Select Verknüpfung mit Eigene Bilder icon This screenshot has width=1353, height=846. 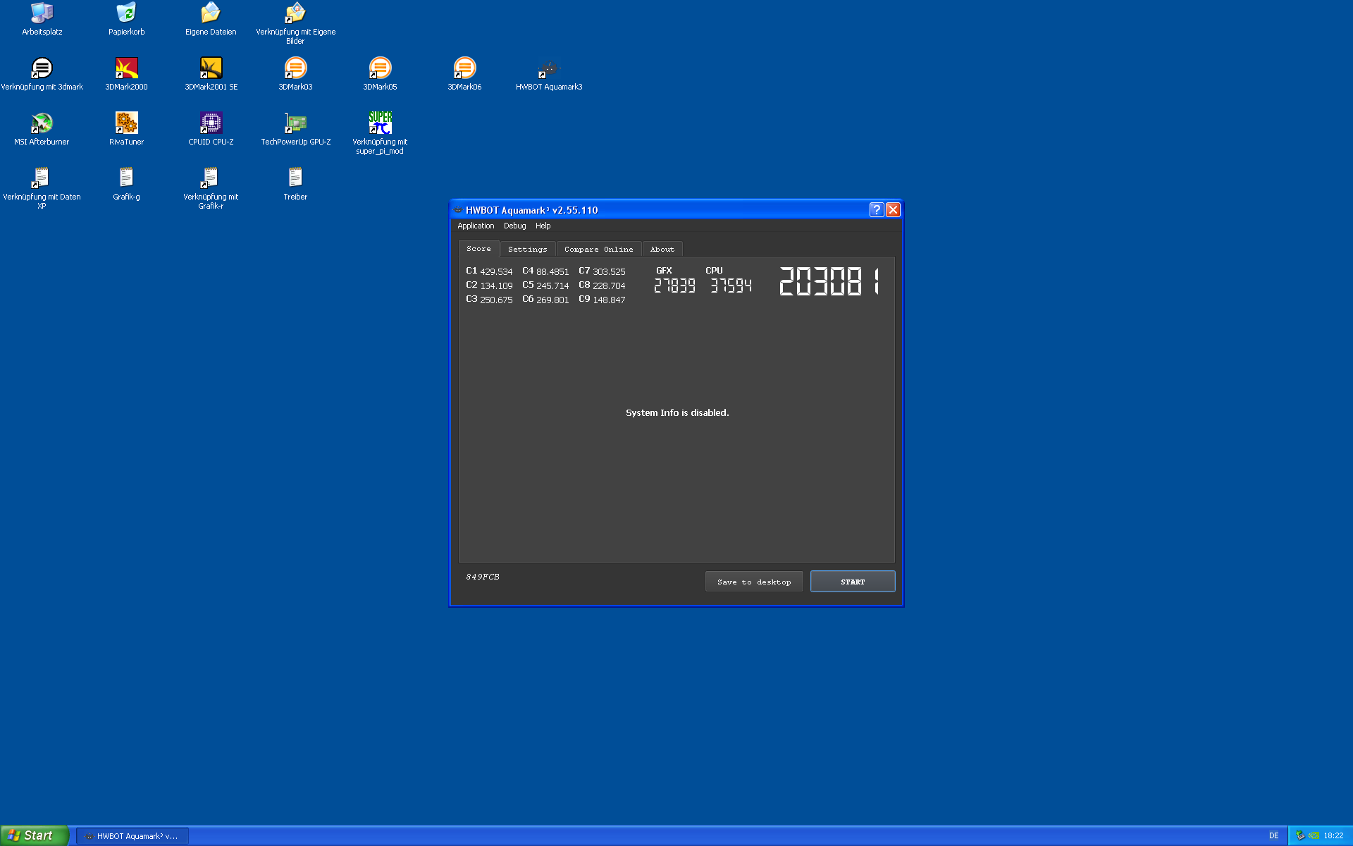tap(295, 23)
